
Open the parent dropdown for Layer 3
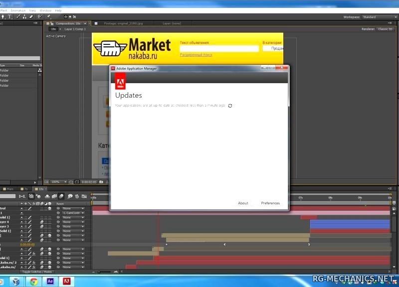pos(73,227)
